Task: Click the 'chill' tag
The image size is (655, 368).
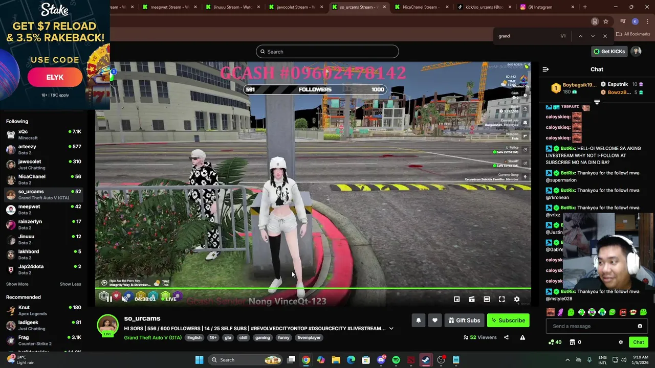Action: pos(243,338)
